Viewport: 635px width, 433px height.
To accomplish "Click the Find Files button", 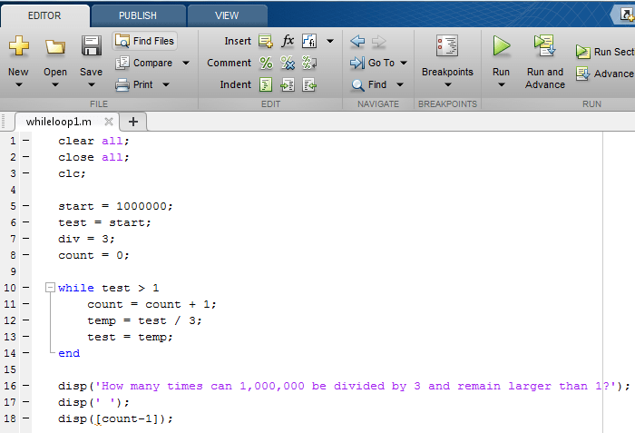I will 144,41.
